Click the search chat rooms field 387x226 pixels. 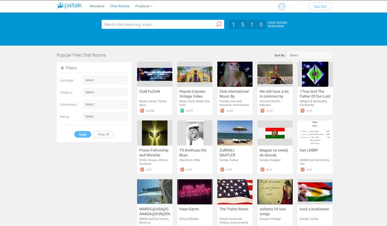158,25
